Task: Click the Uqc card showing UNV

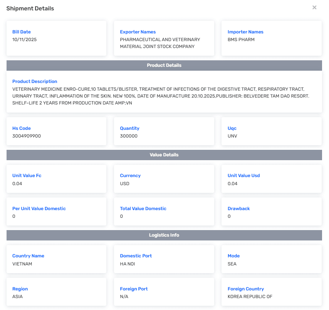Action: 271,131
